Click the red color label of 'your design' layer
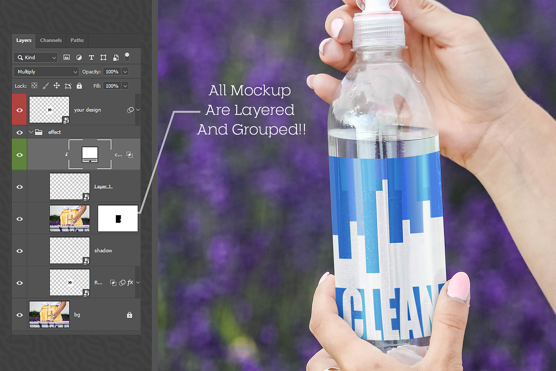This screenshot has height=371, width=556. [19, 109]
